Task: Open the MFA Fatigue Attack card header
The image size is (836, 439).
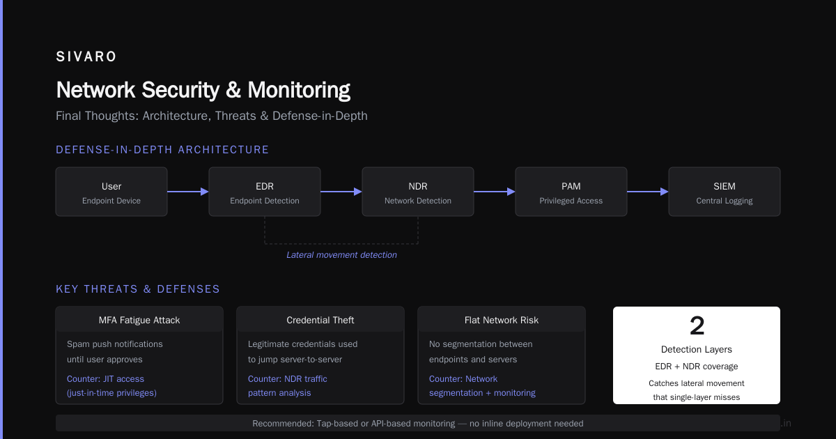Action: pyautogui.click(x=139, y=320)
